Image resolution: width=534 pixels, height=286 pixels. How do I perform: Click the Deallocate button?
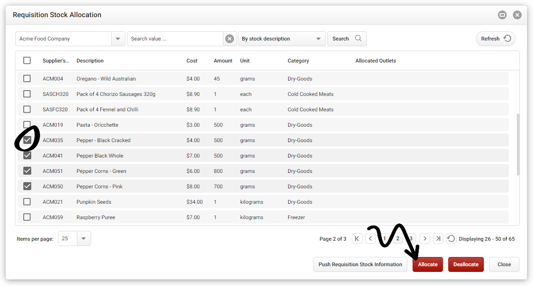pos(465,264)
